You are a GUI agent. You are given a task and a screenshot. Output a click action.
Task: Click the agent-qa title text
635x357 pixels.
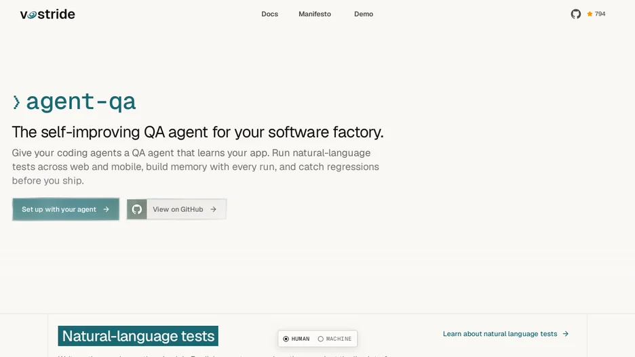[81, 101]
